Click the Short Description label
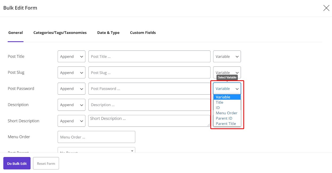 pyautogui.click(x=23, y=121)
